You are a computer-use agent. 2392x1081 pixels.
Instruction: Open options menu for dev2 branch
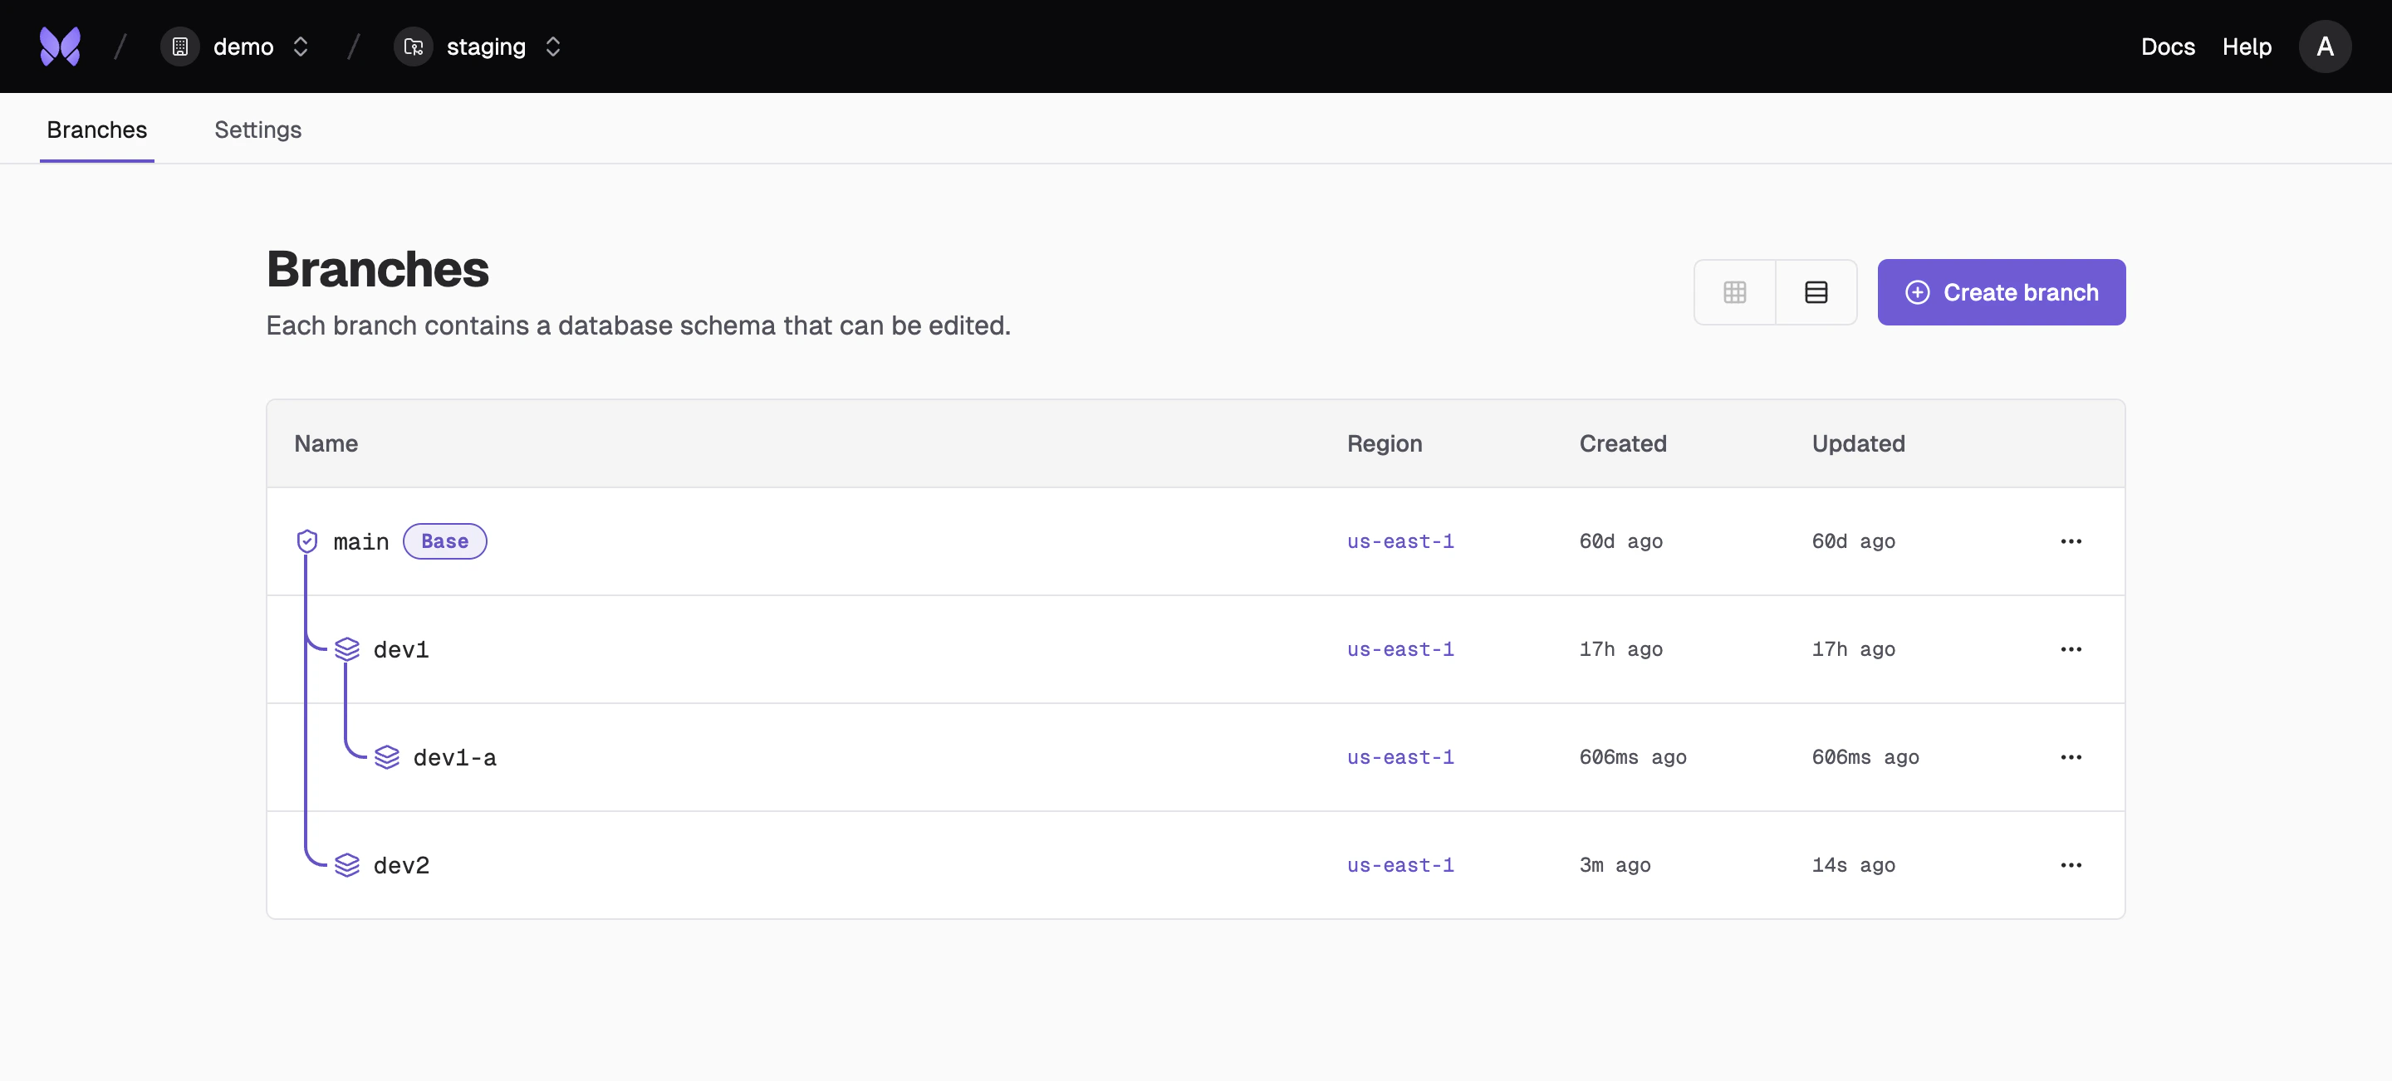pyautogui.click(x=2071, y=863)
